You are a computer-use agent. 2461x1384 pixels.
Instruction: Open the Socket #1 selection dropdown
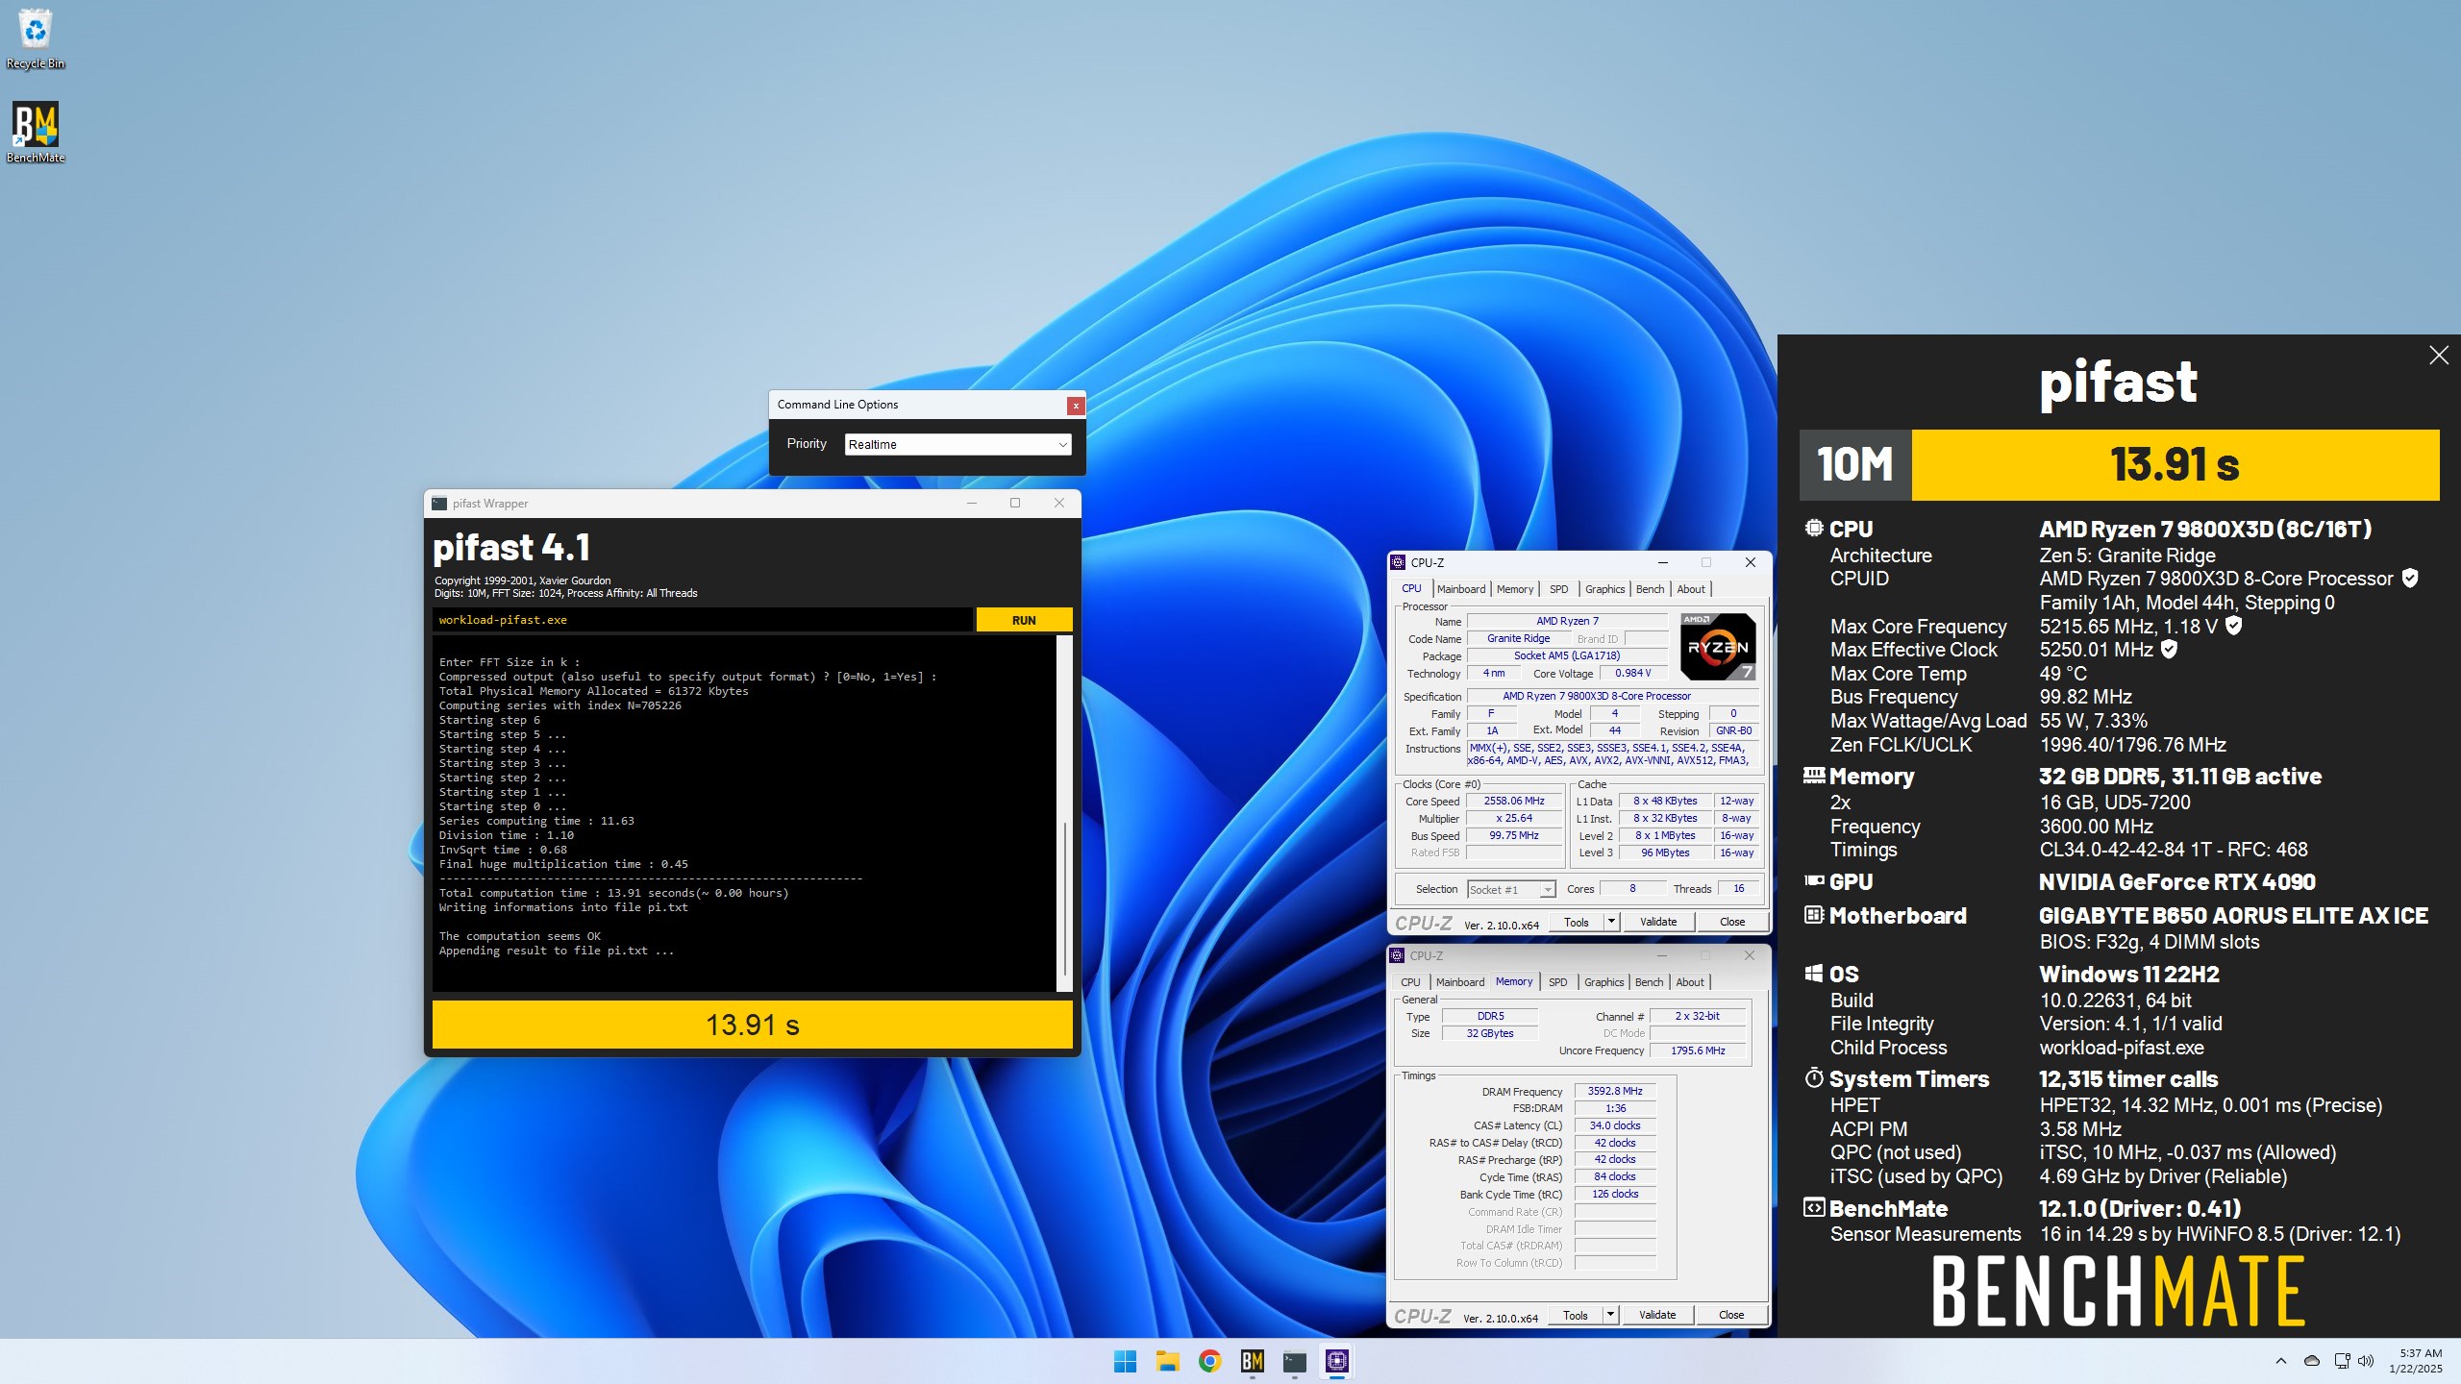coord(1511,889)
